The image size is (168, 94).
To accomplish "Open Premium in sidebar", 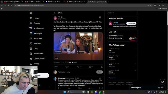I will [x=35, y=44].
